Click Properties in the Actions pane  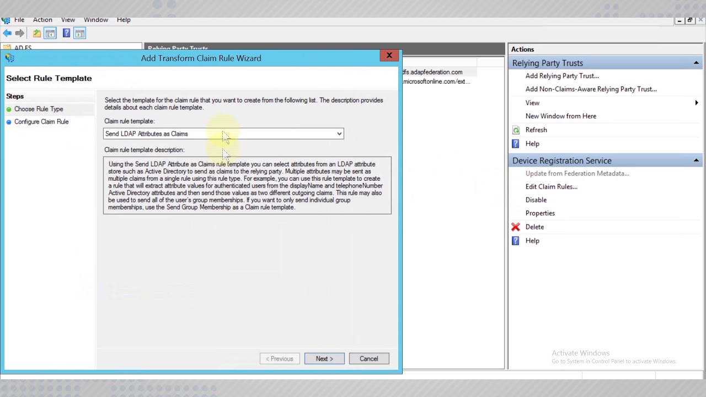coord(540,213)
